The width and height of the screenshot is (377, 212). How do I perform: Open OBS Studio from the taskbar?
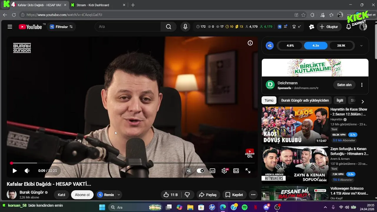coord(277,207)
